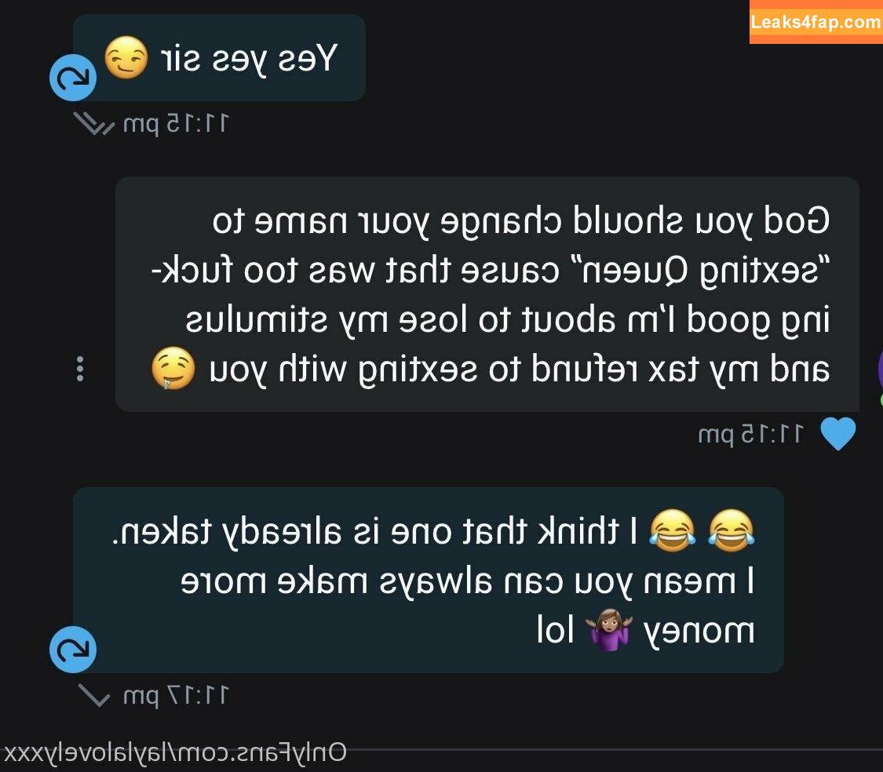Click the drooling emoji after "with you"
This screenshot has height=772, width=883.
173,369
